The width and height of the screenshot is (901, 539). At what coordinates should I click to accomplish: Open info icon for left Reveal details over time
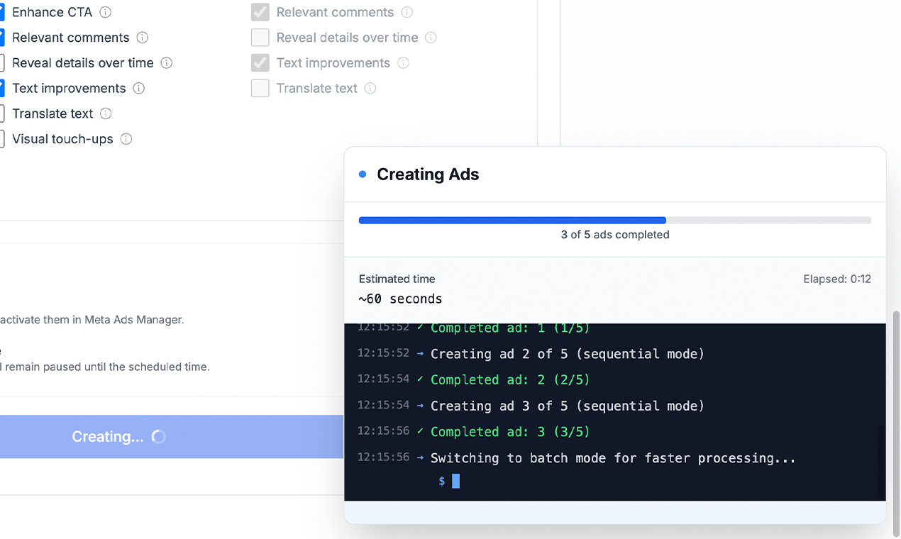pyautogui.click(x=167, y=63)
